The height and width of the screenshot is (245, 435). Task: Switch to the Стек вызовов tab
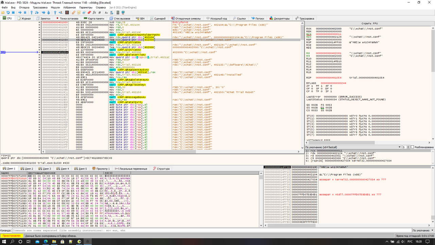click(x=119, y=18)
